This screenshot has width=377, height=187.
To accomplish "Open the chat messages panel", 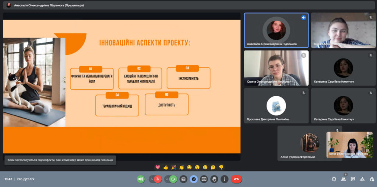I will pyautogui.click(x=353, y=179).
